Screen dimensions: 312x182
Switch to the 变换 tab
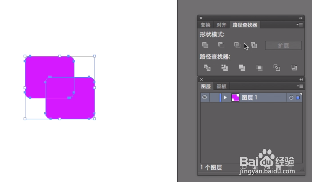pyautogui.click(x=205, y=25)
